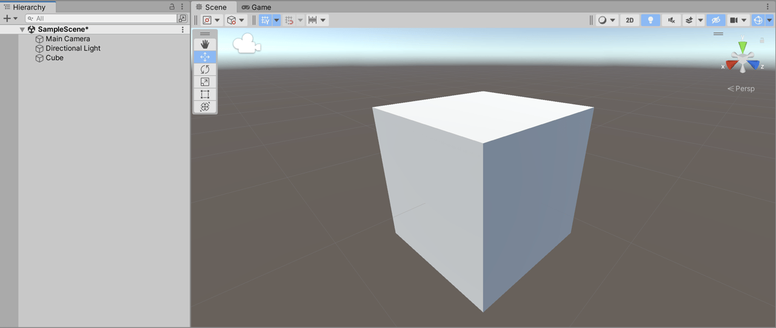This screenshot has width=776, height=328.
Task: Select SampleScene* in Hierarchy
Action: [63, 29]
